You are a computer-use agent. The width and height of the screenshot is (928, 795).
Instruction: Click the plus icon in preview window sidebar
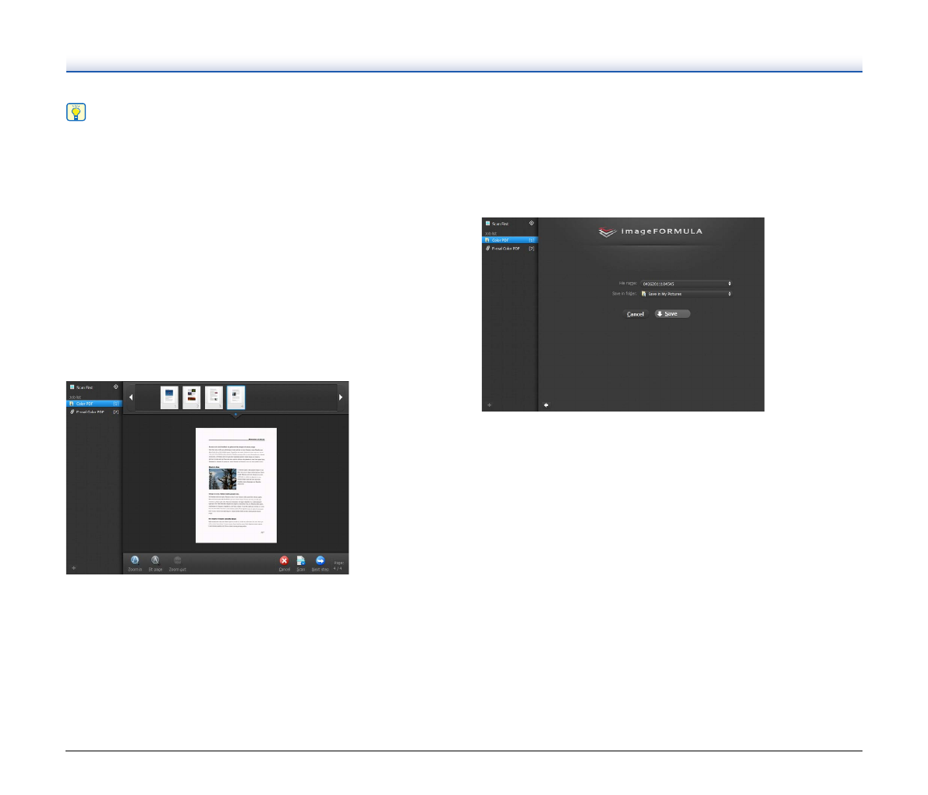[x=74, y=567]
